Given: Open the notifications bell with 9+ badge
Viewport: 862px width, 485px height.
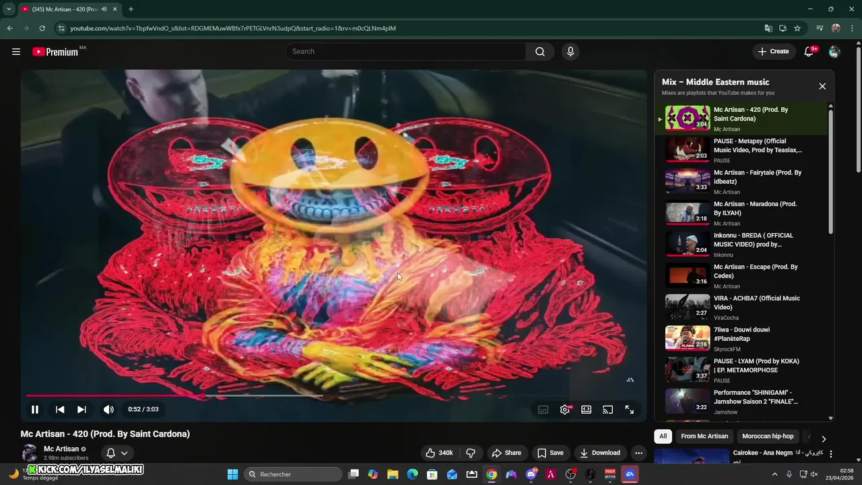Looking at the screenshot, I should [x=809, y=51].
